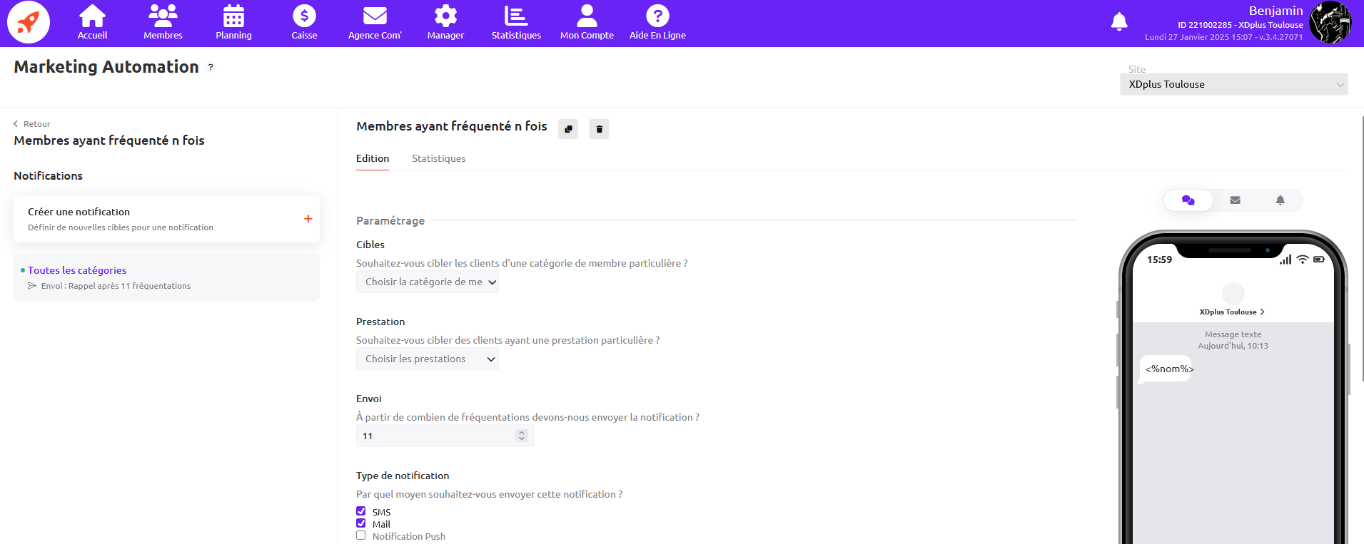This screenshot has width=1364, height=544.
Task: Switch to the Statistiques tab
Action: [x=438, y=158]
